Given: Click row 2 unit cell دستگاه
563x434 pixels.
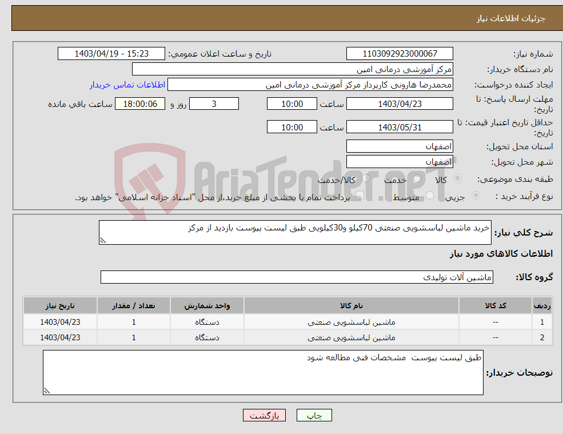Looking at the screenshot, I should pos(207,337).
